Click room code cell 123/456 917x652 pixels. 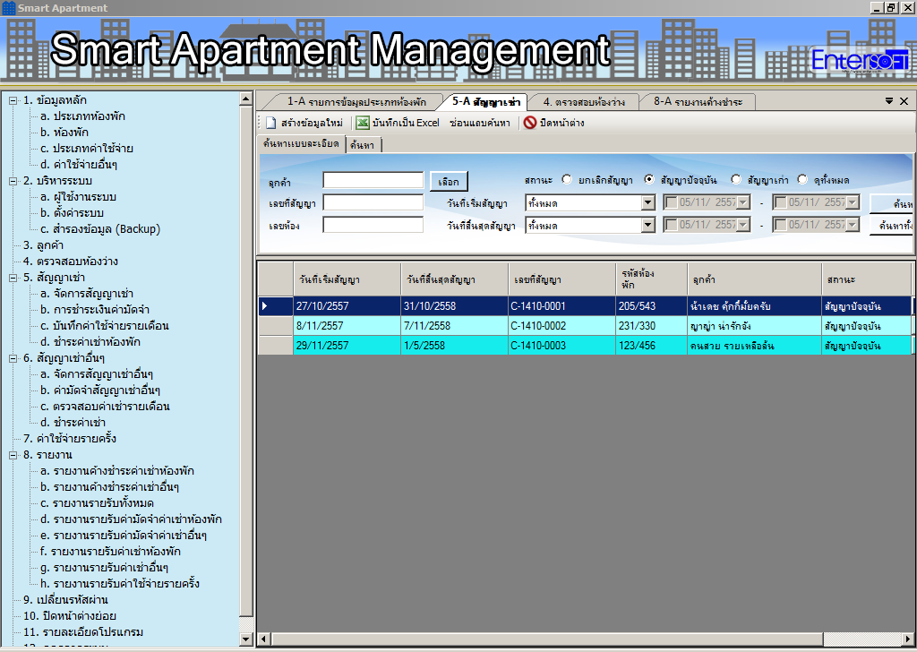pos(652,346)
